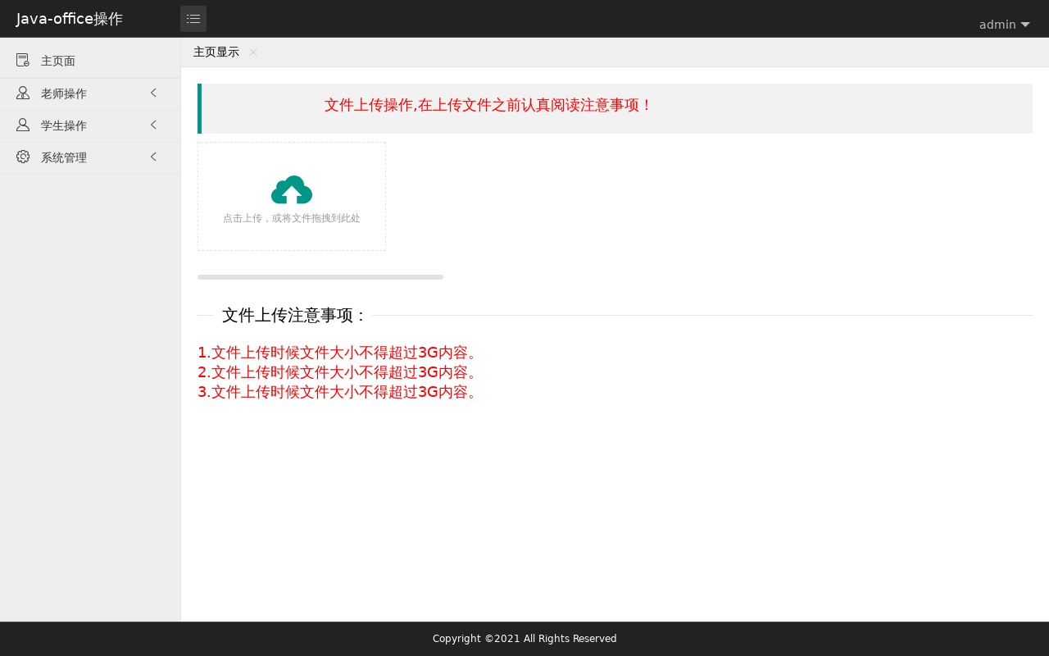This screenshot has height=656, width=1049.
Task: Click the Copyright ©2021 footer text
Action: pos(524,639)
